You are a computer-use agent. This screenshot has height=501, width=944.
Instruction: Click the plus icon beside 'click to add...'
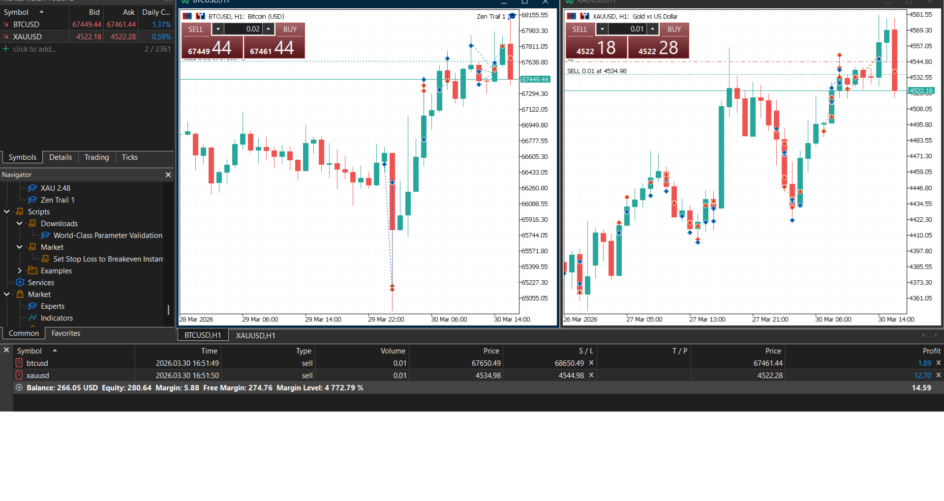[6, 49]
